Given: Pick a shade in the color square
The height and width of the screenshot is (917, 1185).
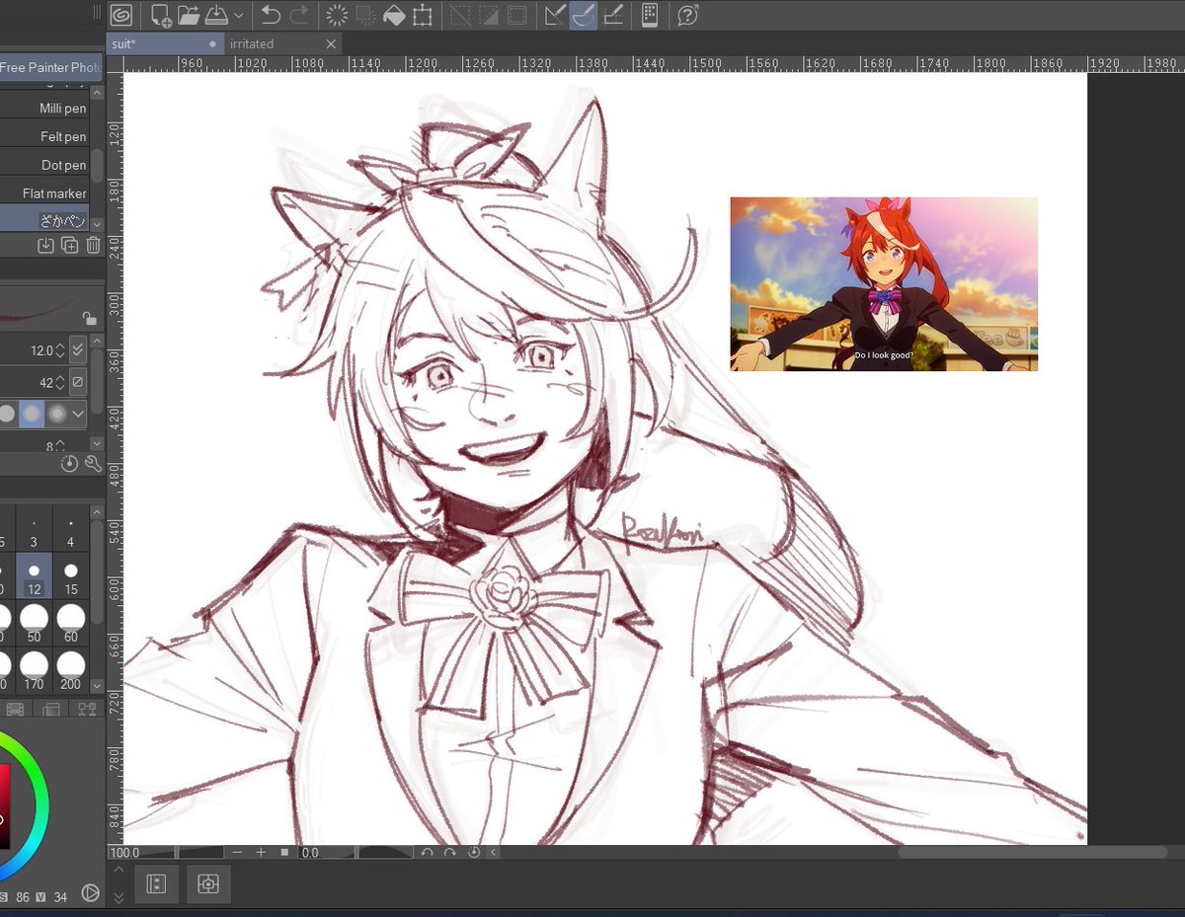Looking at the screenshot, I should tap(4, 806).
